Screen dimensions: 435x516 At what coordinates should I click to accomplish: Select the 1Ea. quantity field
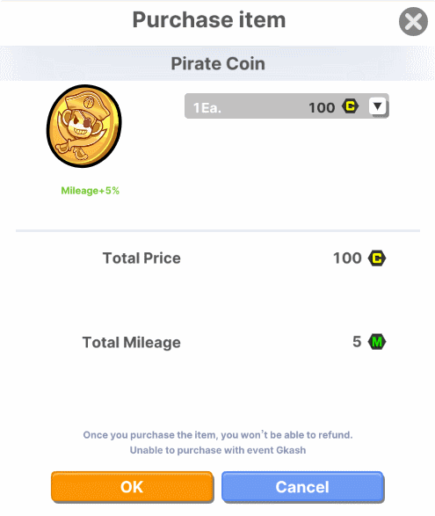coord(286,106)
